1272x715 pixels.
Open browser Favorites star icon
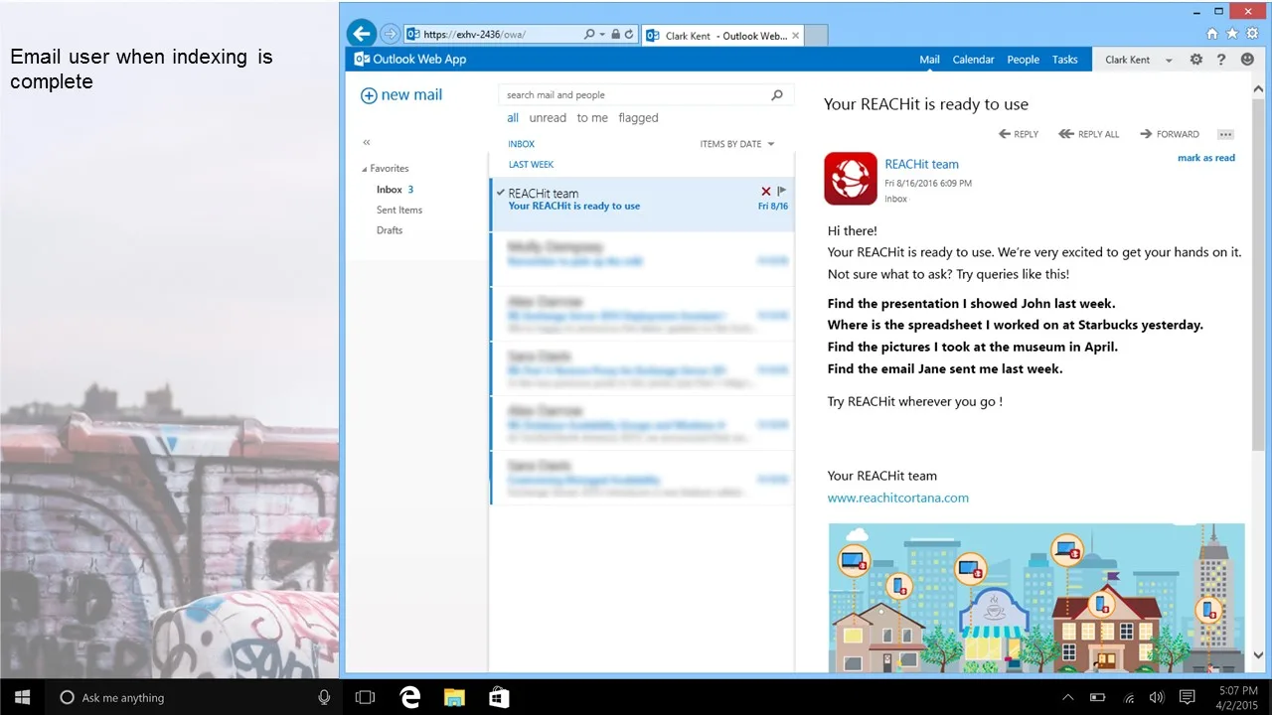1232,34
